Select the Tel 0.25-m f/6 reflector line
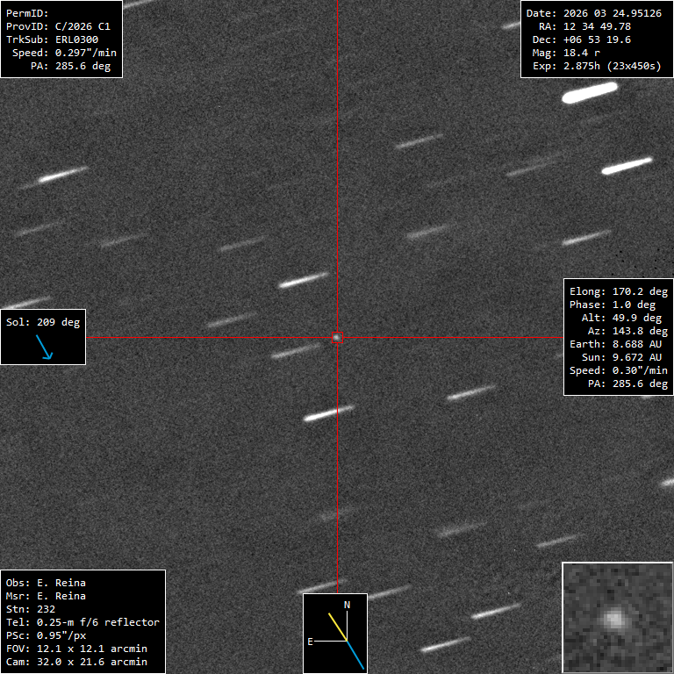 pos(82,622)
